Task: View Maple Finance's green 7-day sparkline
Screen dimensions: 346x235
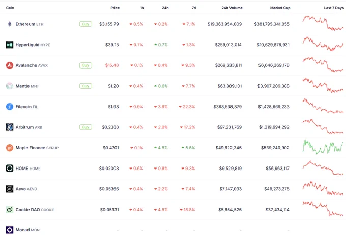Action: click(323, 147)
